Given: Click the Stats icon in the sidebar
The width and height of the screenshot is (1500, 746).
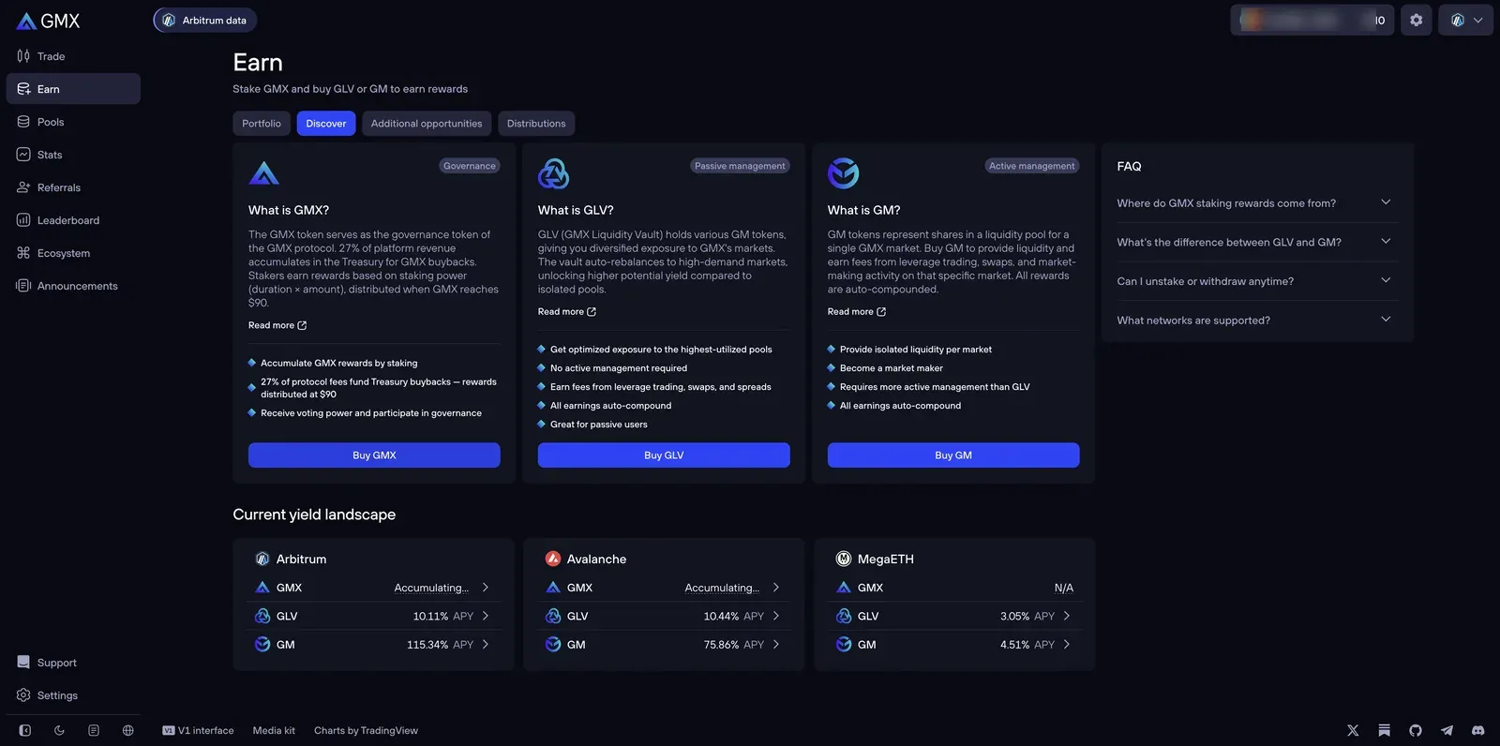Looking at the screenshot, I should click(x=23, y=155).
